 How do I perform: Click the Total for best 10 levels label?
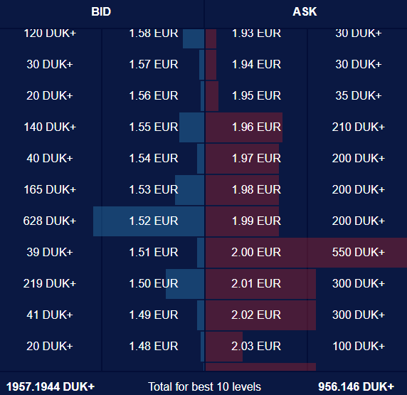[x=204, y=386]
